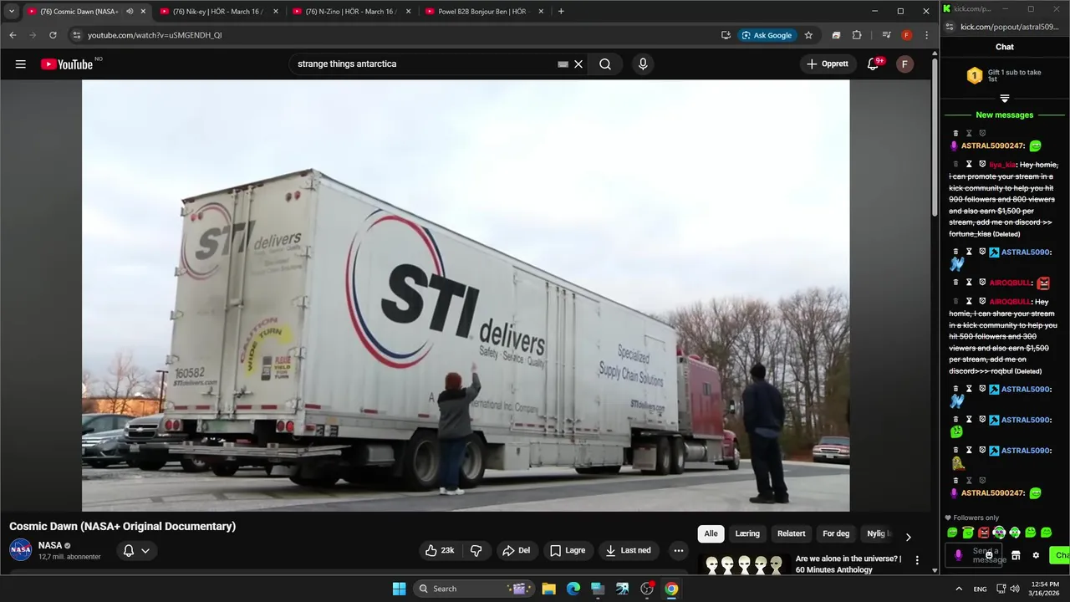Screen dimensions: 1070x602
Task: Click the green Chat send button
Action: [x=1061, y=555]
